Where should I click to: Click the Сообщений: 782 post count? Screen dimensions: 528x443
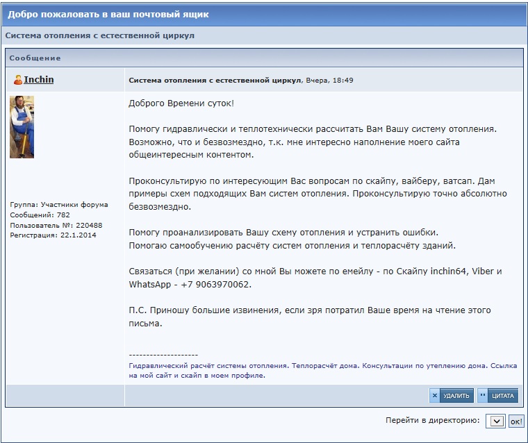click(x=40, y=215)
